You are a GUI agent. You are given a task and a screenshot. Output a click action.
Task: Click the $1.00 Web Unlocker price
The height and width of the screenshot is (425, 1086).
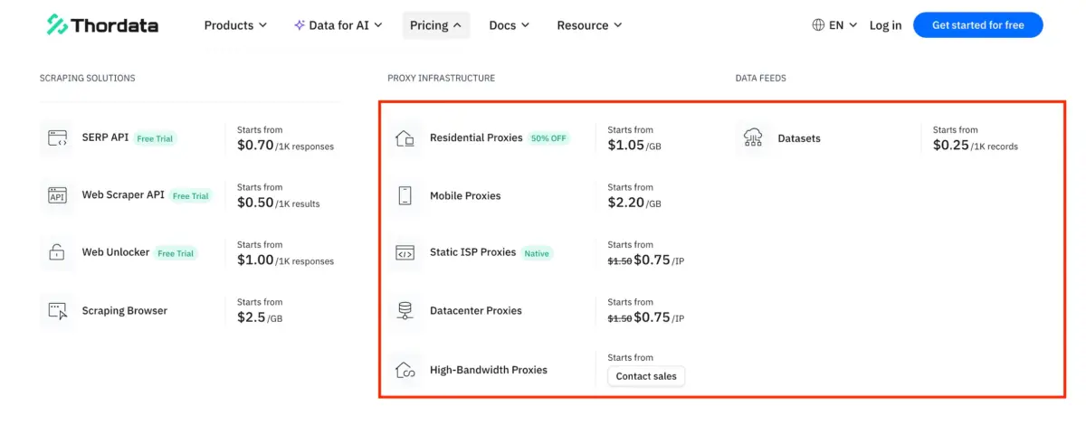pos(285,260)
